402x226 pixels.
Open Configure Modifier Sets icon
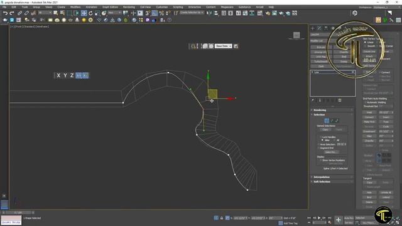pos(340,100)
